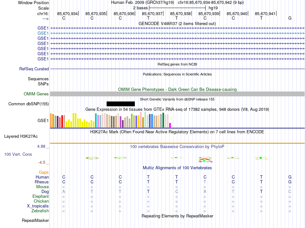The image size is (305, 228).
Task: Click the Basewise Conservation by PhyloP title
Action: click(177, 146)
